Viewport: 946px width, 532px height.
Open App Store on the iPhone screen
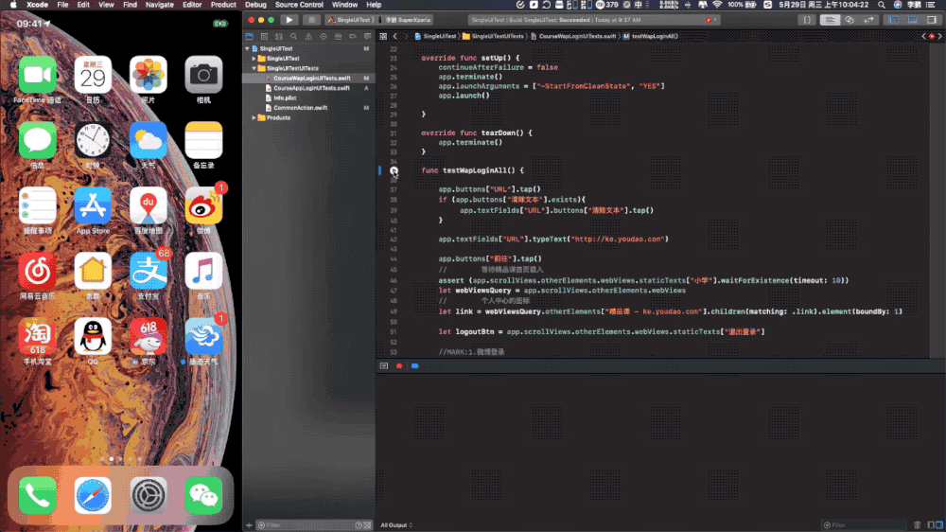coord(93,206)
